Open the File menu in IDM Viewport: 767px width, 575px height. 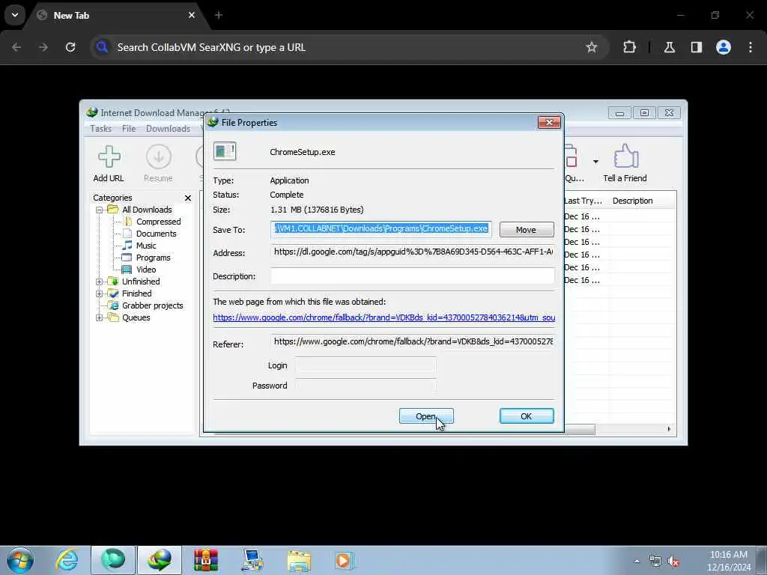(x=129, y=129)
